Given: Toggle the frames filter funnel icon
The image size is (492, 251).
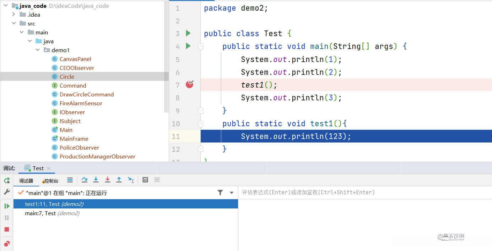Looking at the screenshot, I should 220,193.
